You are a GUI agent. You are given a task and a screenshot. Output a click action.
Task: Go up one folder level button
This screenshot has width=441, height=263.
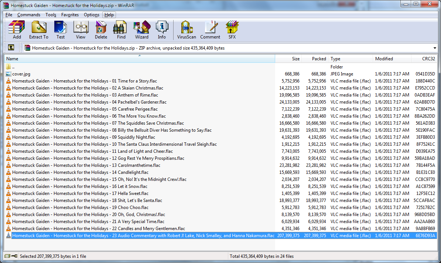coord(11,48)
